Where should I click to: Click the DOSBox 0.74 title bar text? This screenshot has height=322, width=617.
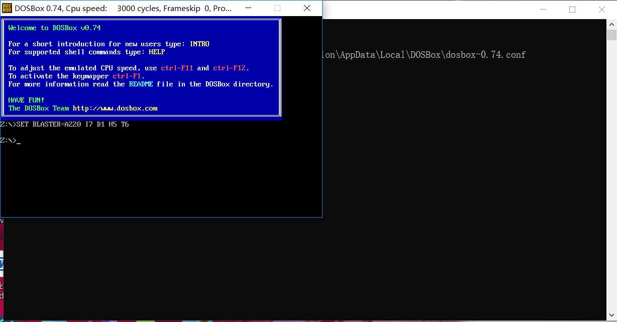[123, 9]
